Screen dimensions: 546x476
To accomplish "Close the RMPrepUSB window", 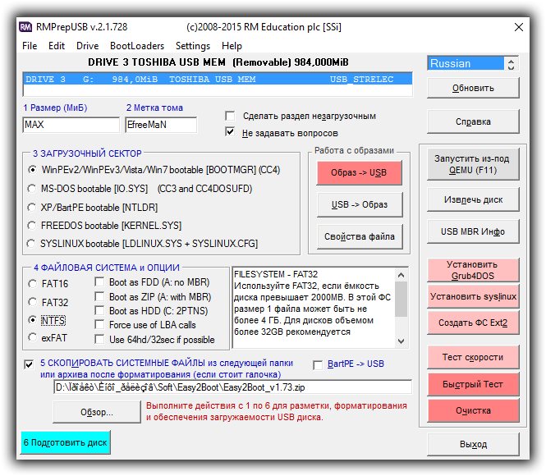I will 519,27.
